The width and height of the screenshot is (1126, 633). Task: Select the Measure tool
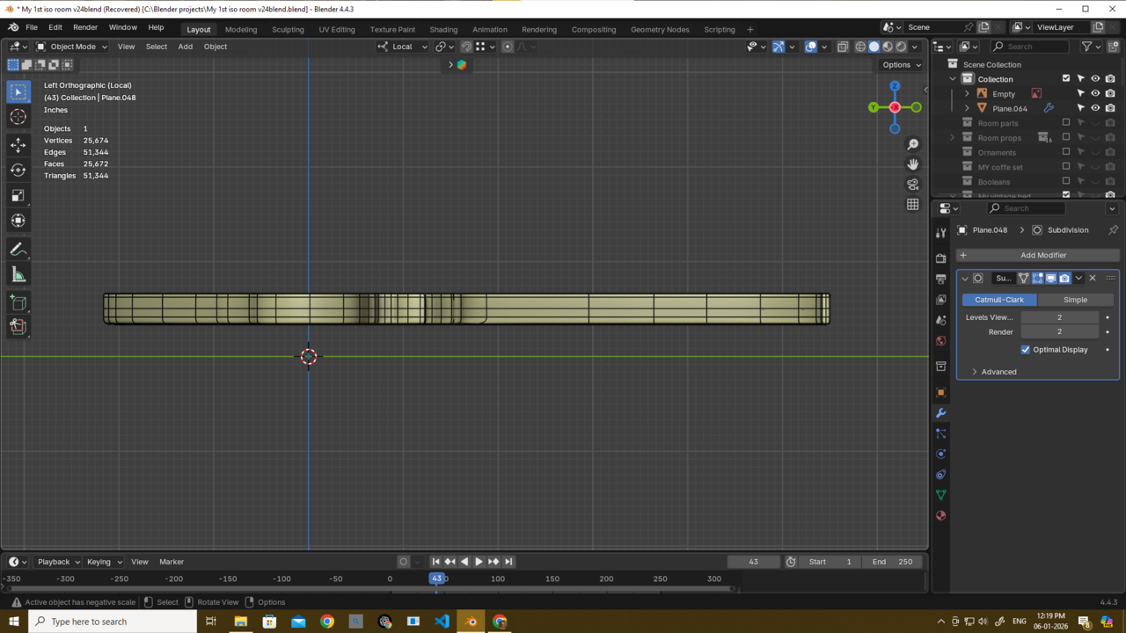(x=18, y=275)
